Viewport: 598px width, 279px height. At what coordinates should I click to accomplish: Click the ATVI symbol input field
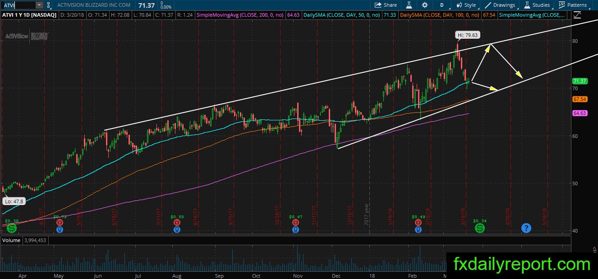click(x=19, y=5)
